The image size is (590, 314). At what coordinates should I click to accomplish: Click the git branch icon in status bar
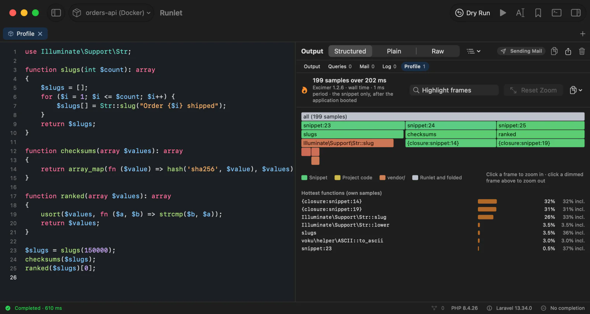click(434, 308)
